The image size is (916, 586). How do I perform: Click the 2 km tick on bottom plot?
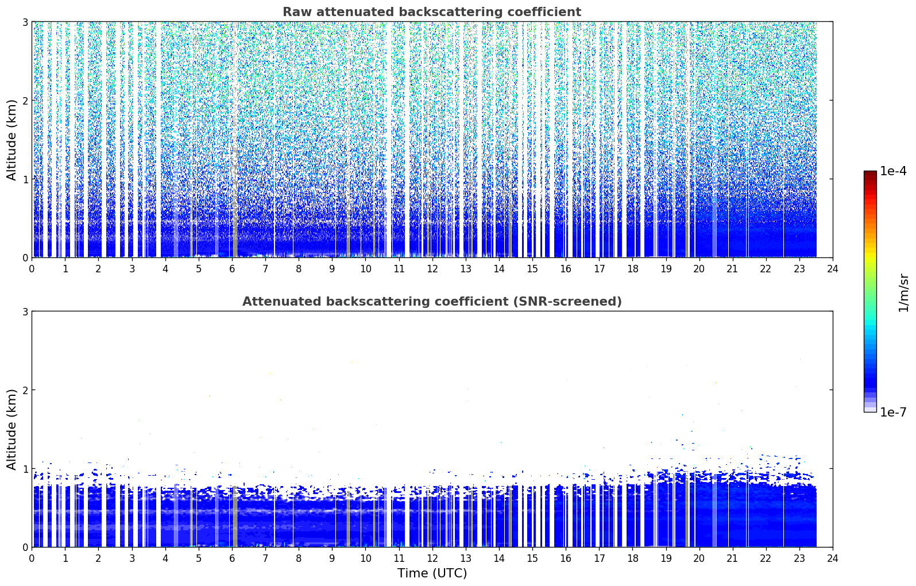click(25, 390)
